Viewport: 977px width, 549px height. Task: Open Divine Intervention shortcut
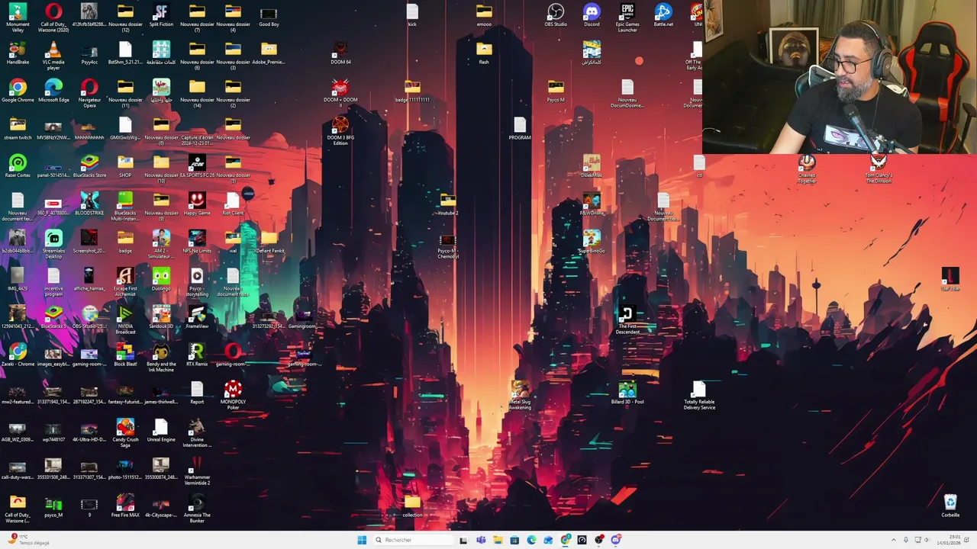[x=197, y=433]
